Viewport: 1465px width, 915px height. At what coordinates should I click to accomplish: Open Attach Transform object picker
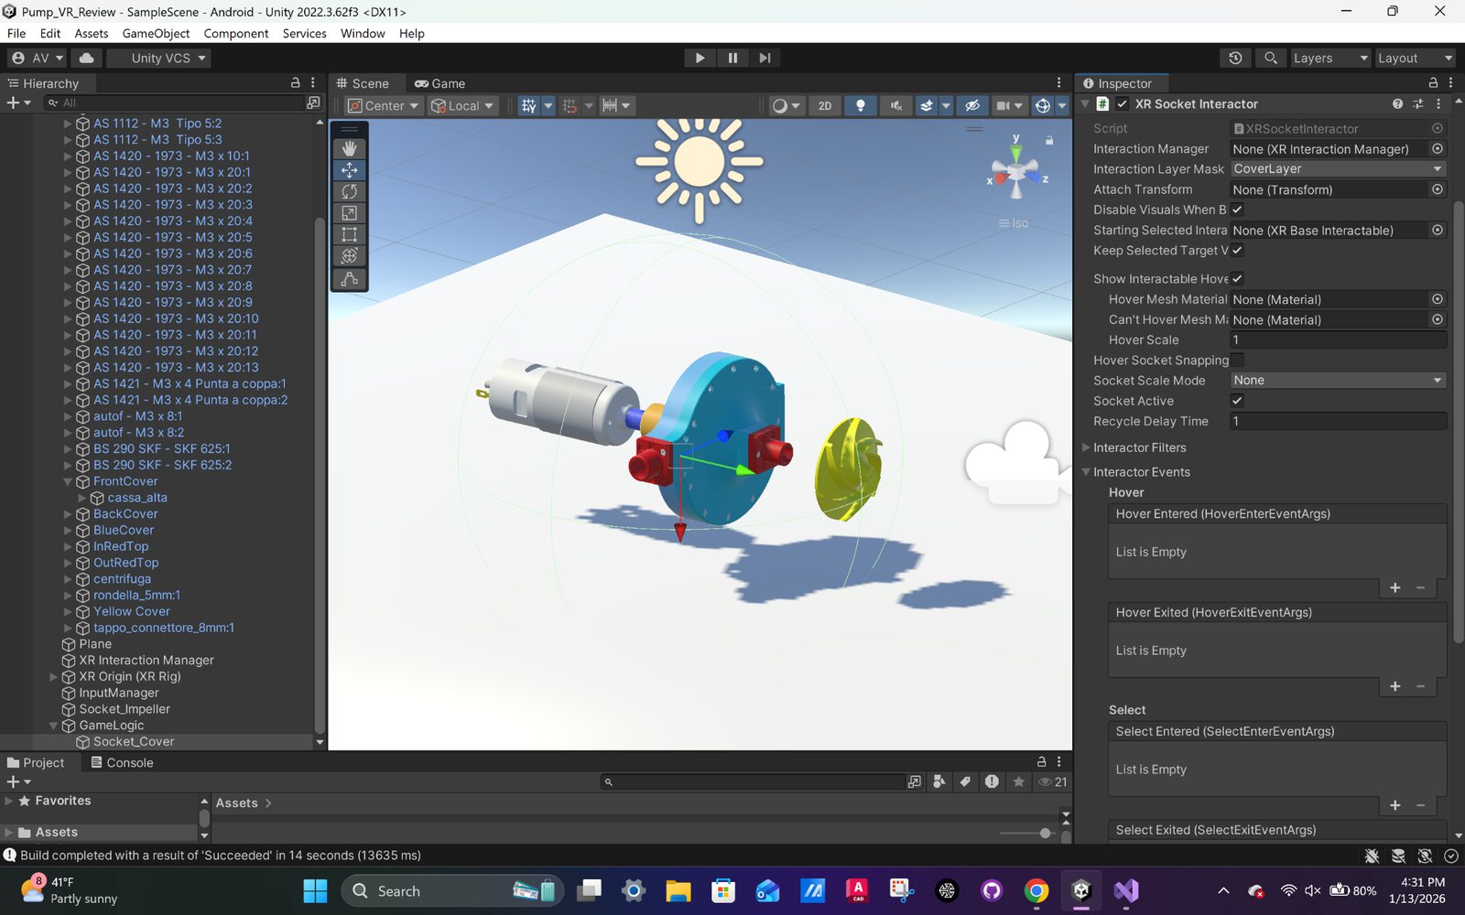(x=1438, y=189)
